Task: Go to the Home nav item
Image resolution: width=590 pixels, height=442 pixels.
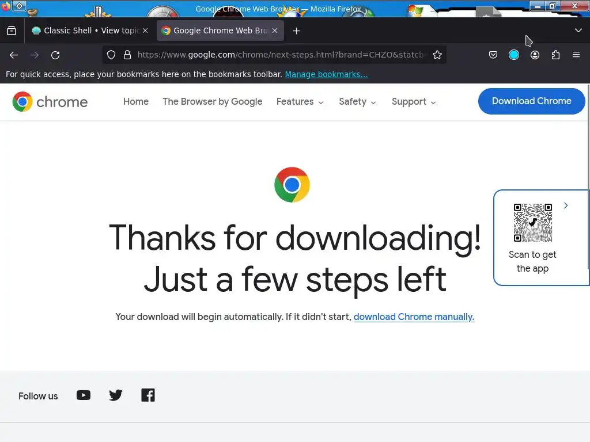Action: 136,101
